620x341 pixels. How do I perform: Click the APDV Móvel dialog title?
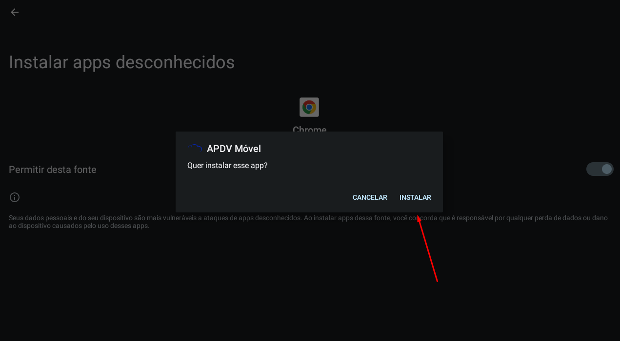coord(234,149)
